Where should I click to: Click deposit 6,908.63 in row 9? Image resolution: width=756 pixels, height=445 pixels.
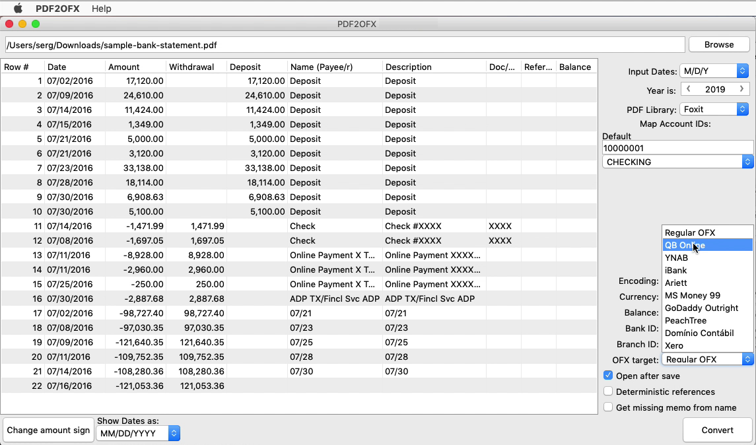267,197
